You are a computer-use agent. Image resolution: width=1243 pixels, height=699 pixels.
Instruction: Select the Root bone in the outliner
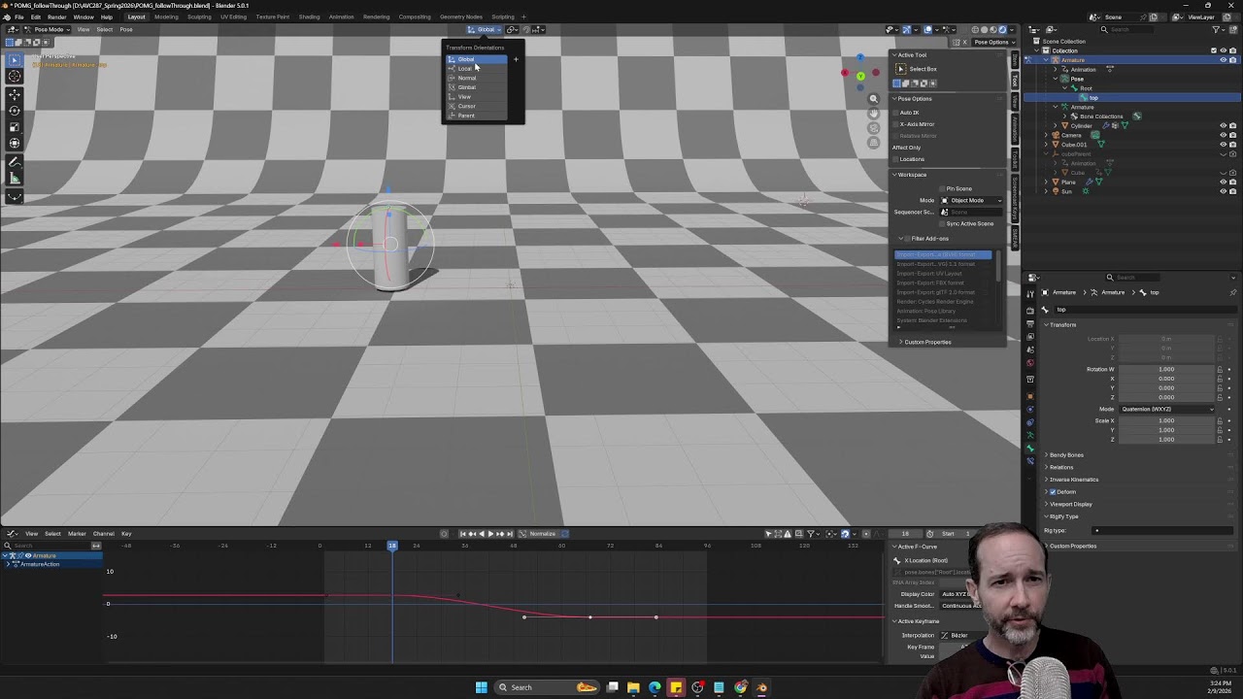click(1086, 88)
